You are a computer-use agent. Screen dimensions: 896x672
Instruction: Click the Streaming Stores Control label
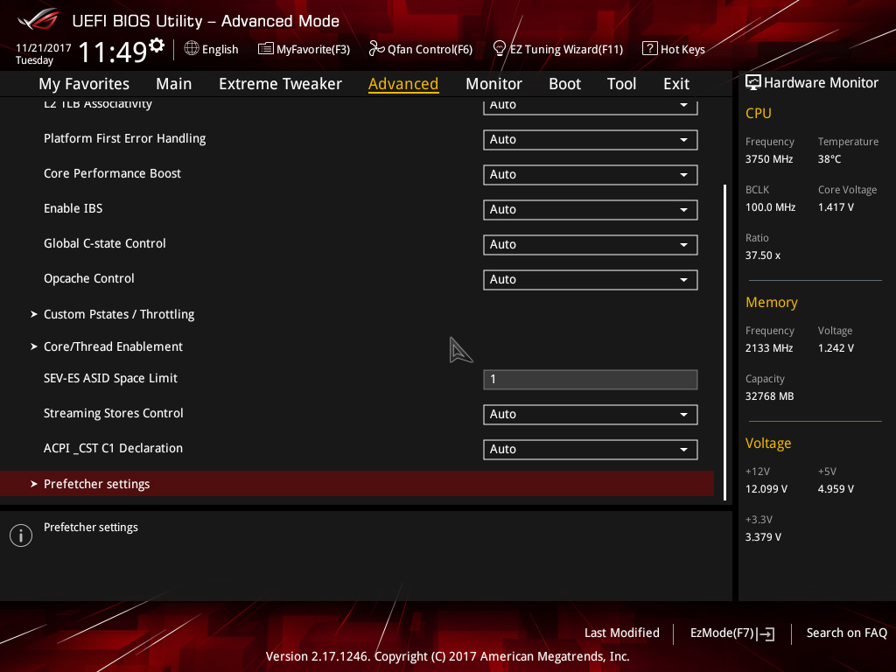pos(113,413)
